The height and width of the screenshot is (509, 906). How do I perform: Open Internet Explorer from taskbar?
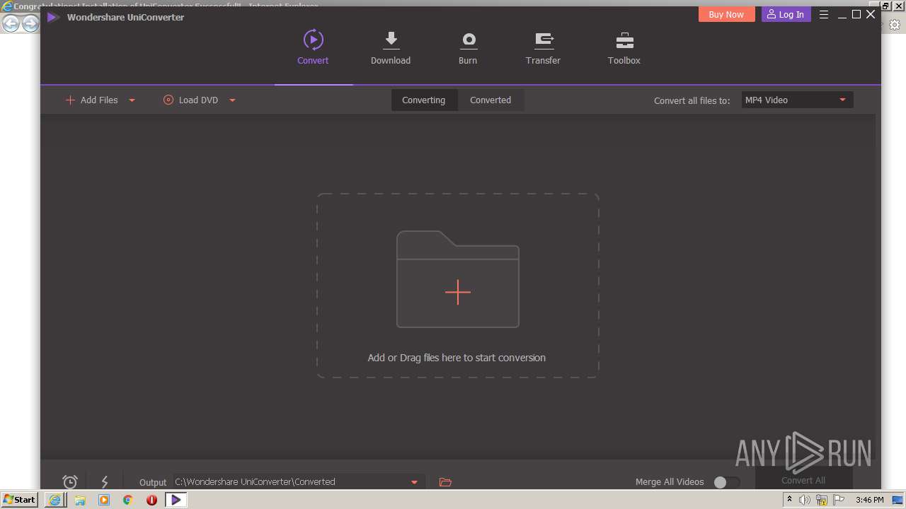click(55, 500)
